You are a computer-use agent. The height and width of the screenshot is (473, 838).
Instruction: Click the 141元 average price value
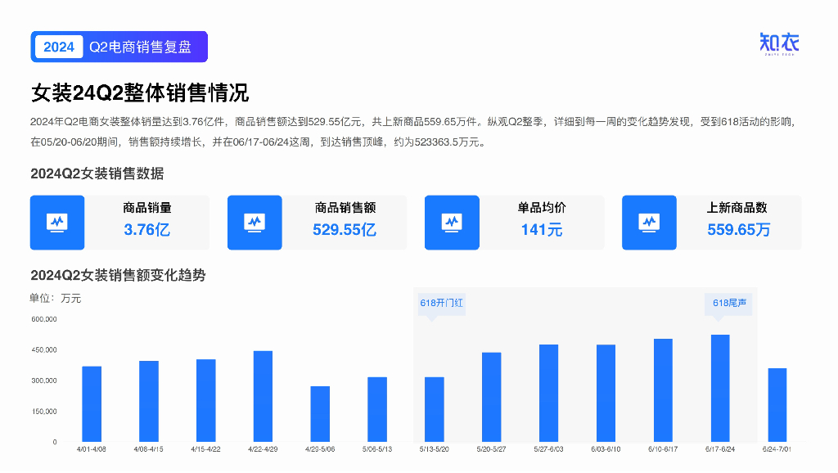[x=542, y=229]
